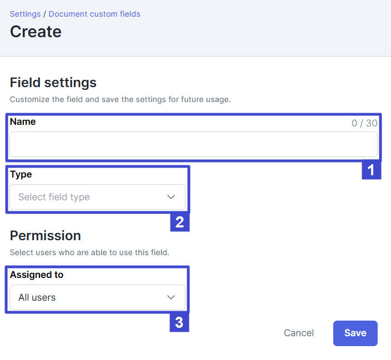
Task: Save the new custom field
Action: (x=355, y=333)
